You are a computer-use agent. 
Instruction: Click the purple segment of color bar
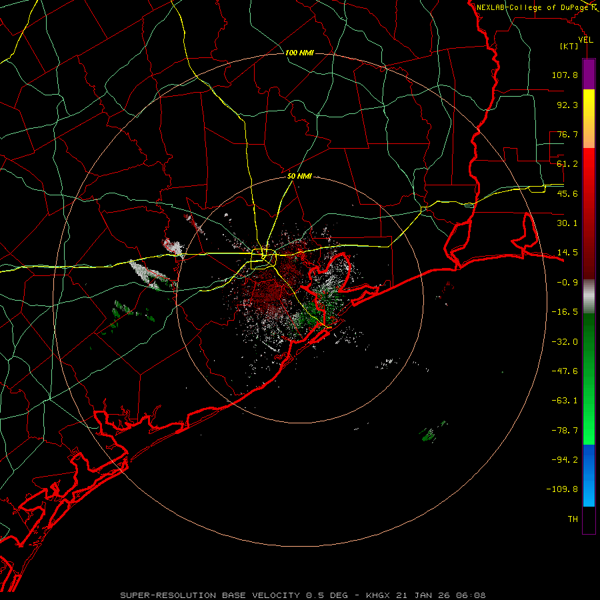(589, 75)
